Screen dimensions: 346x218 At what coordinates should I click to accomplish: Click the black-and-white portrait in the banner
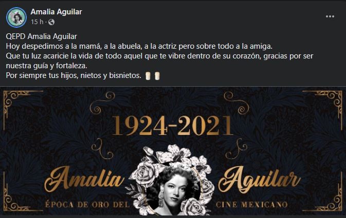[x=173, y=190]
